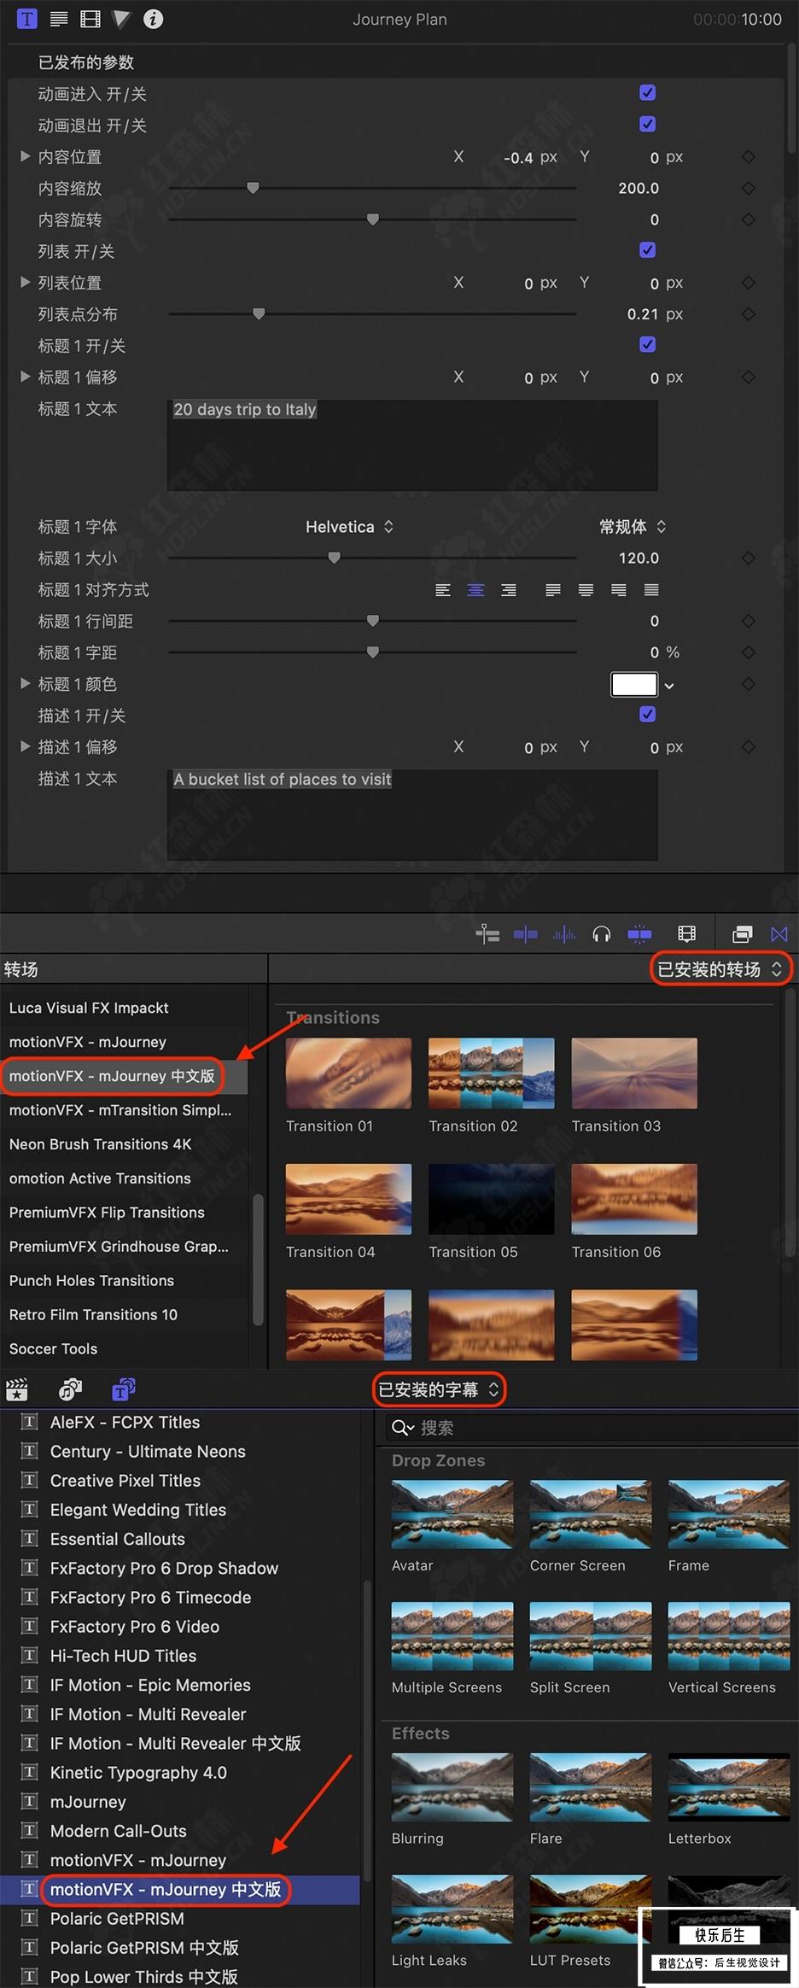Open the 已安装的字幕 popup menu
Viewport: 799px width, 1988px height.
coord(439,1390)
